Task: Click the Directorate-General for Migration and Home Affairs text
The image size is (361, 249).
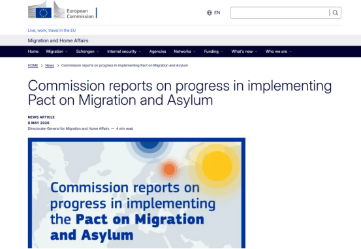Action: point(69,128)
